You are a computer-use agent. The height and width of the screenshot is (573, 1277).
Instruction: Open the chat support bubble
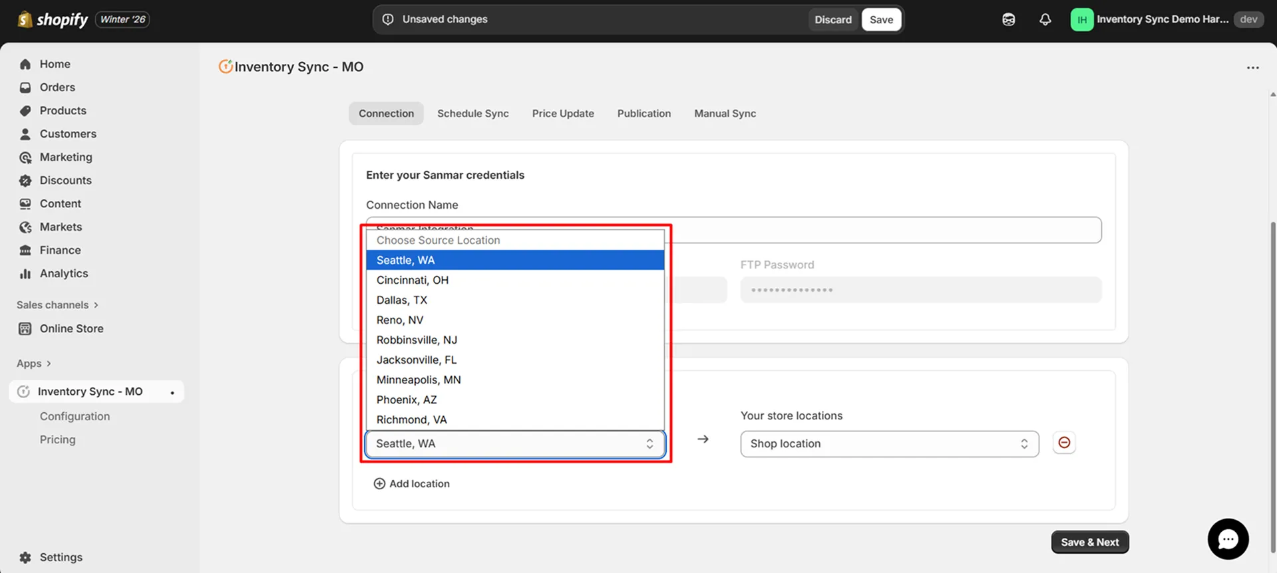[1228, 539]
